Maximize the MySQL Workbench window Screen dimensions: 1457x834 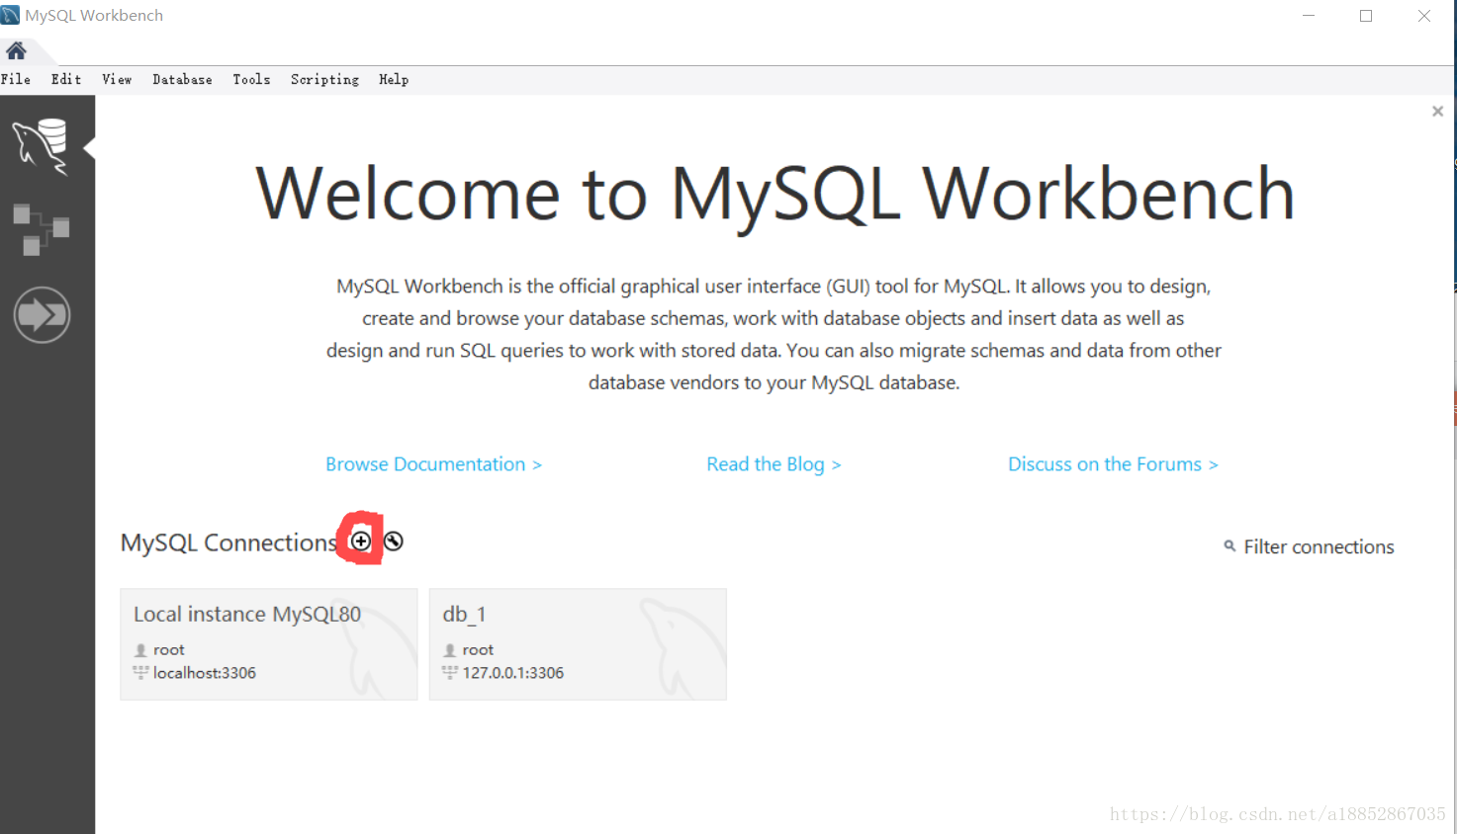click(1366, 16)
